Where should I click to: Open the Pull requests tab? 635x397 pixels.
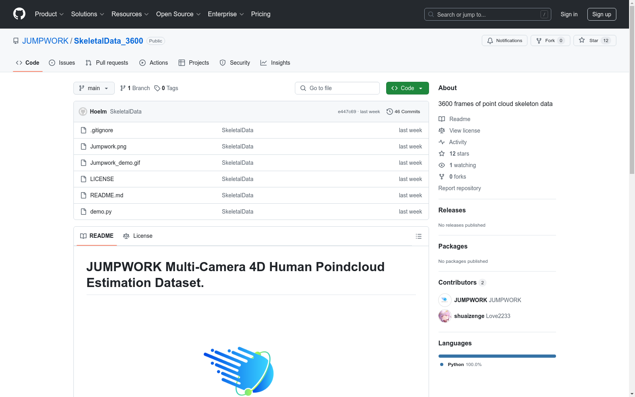click(x=107, y=63)
